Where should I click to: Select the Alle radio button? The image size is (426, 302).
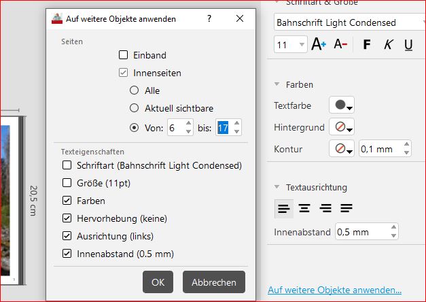pyautogui.click(x=134, y=90)
